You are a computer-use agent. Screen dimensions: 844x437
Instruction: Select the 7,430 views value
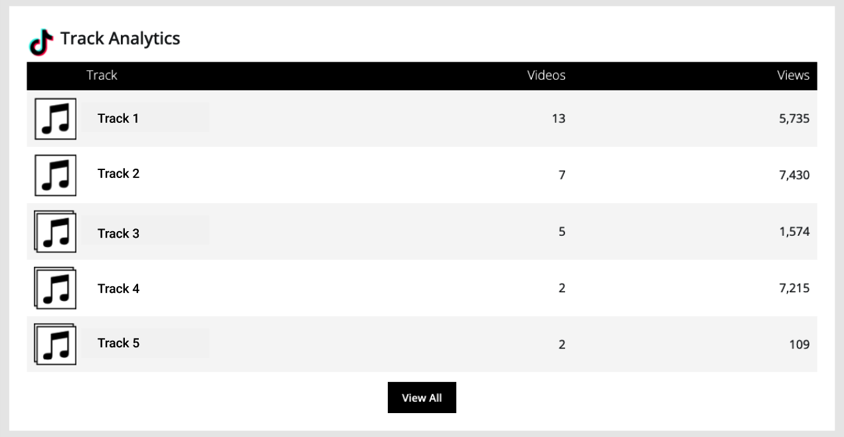(794, 175)
